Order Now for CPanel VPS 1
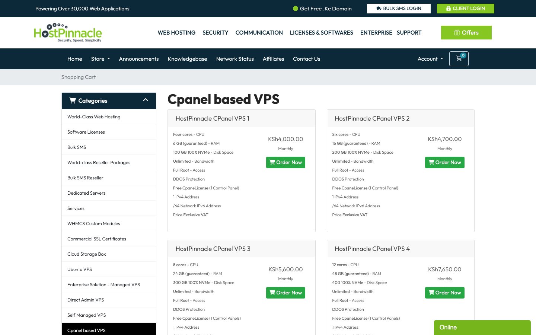 click(285, 162)
